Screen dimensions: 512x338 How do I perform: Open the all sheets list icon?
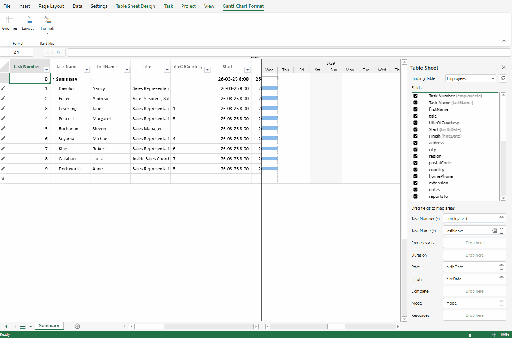pyautogui.click(x=23, y=326)
